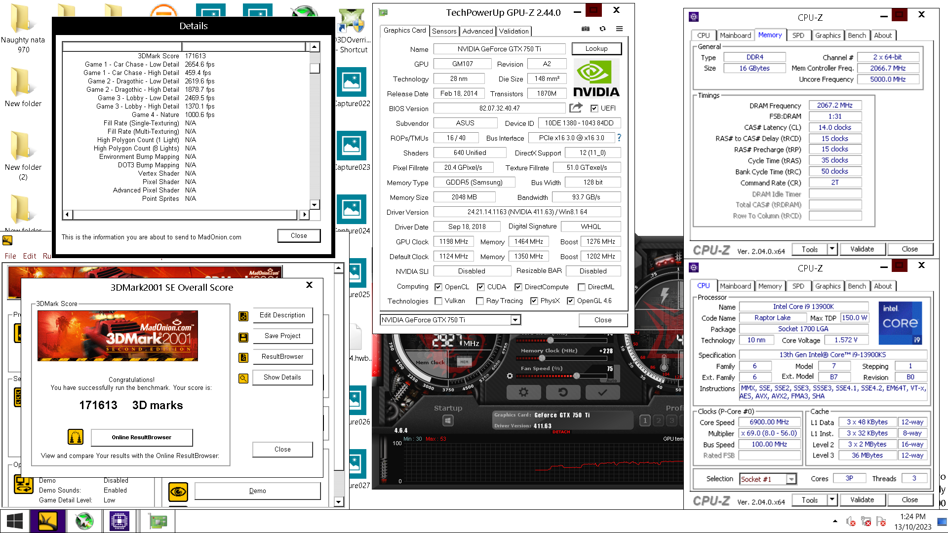Toggle the OpenCL checkbox
The width and height of the screenshot is (948, 533).
point(438,287)
